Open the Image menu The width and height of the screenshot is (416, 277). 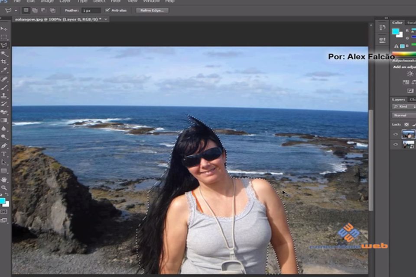tap(47, 1)
